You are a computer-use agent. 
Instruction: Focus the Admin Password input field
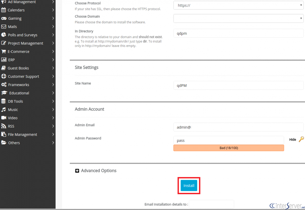click(x=228, y=140)
